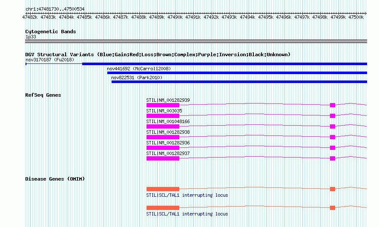Viewport: 379px width, 227px height.
Task: Click the small magenta exon of NM_001282938
Action: tap(333, 137)
